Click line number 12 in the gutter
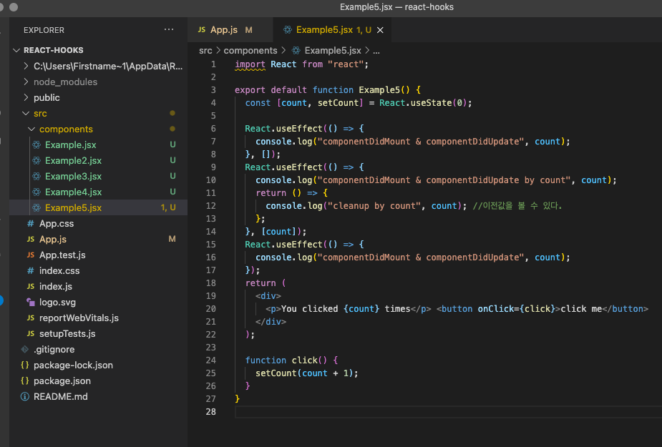The width and height of the screenshot is (662, 447). click(211, 205)
